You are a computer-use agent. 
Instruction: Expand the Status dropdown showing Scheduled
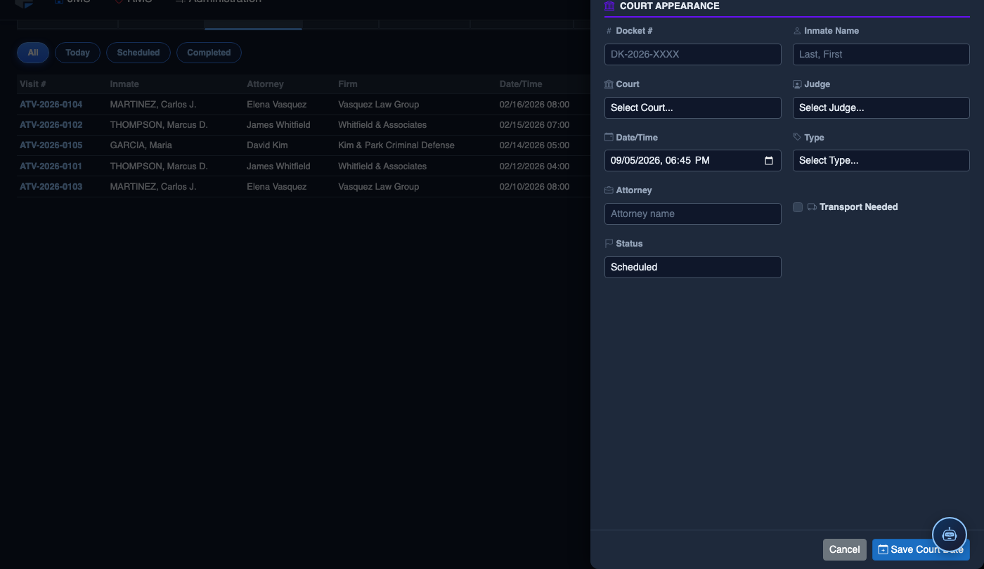(693, 267)
